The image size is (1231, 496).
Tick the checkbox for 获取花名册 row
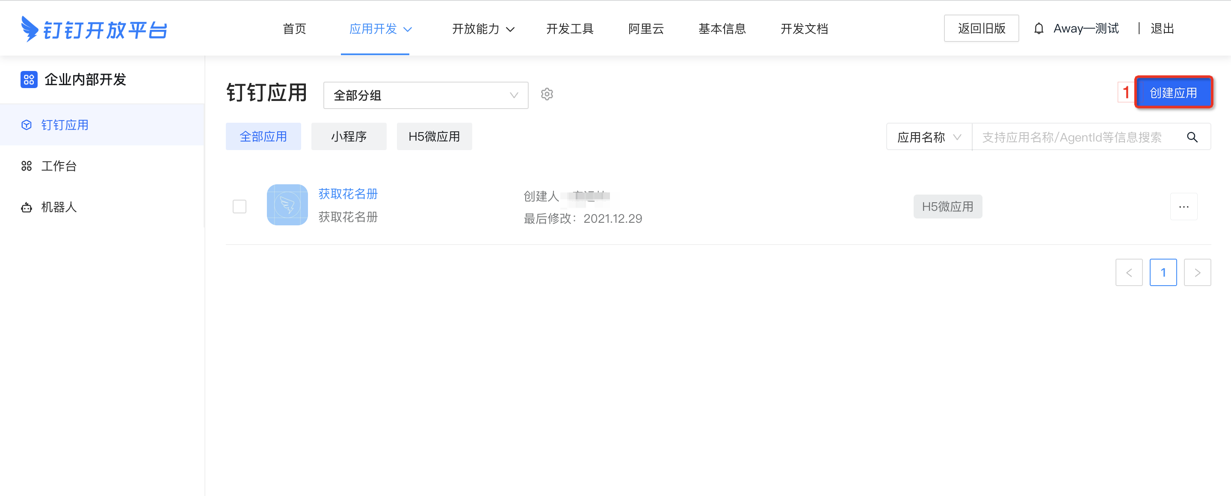pyautogui.click(x=240, y=207)
